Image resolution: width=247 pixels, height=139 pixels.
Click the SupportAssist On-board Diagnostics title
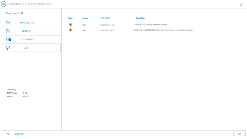(30, 4)
